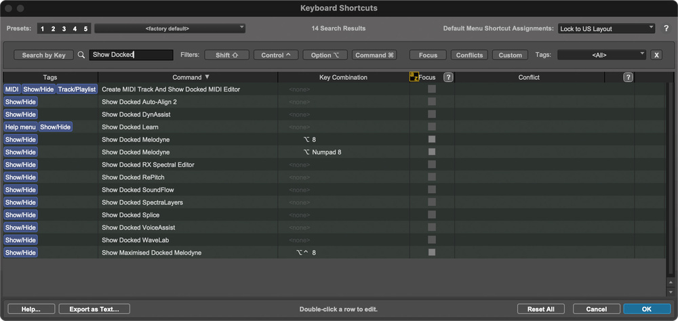Click the Cancel button
This screenshot has height=321, width=678.
(x=596, y=309)
